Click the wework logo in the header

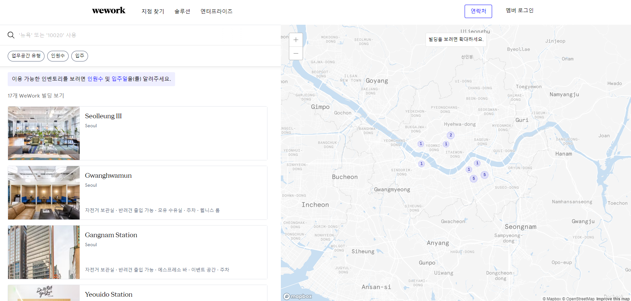pos(108,10)
